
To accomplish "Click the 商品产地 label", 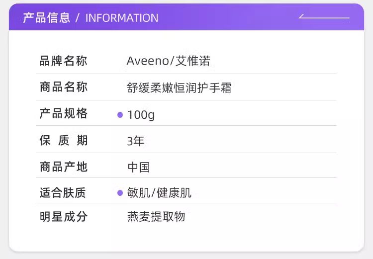I will tap(63, 167).
